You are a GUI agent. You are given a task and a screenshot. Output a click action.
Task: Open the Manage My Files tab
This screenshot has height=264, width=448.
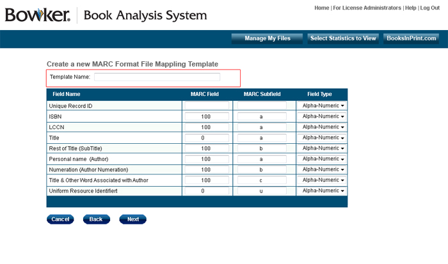(267, 38)
